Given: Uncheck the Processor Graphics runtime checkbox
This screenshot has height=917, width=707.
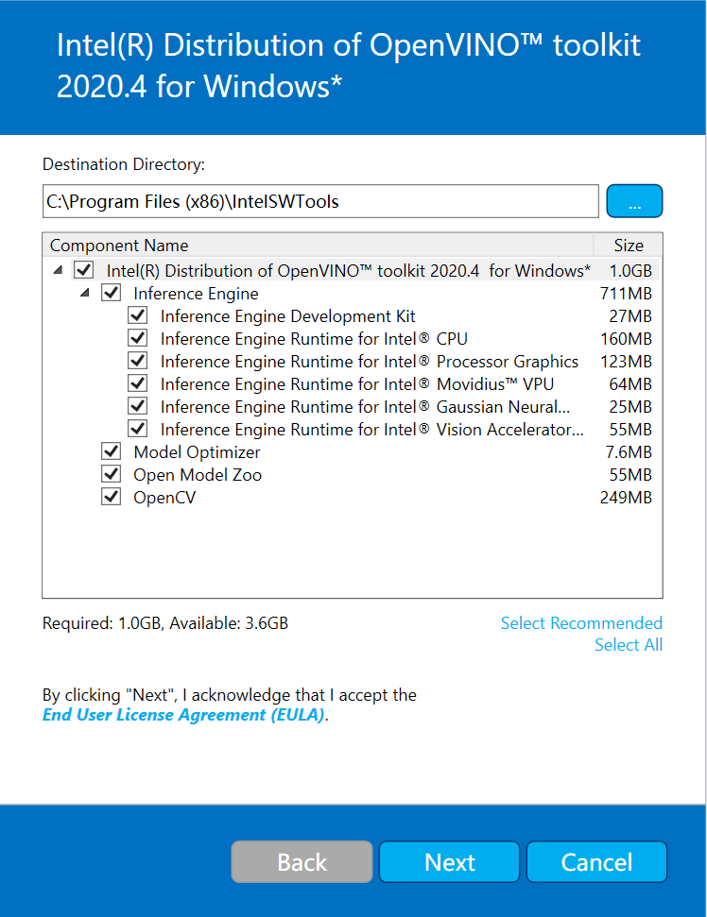Looking at the screenshot, I should (x=138, y=361).
